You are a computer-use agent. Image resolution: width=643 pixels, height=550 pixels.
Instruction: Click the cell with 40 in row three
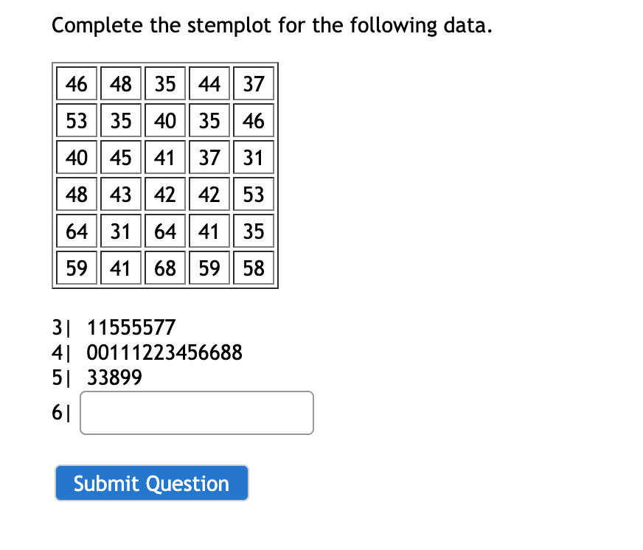[77, 157]
